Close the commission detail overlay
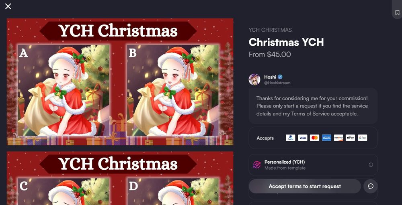402x205 pixels. point(8,6)
